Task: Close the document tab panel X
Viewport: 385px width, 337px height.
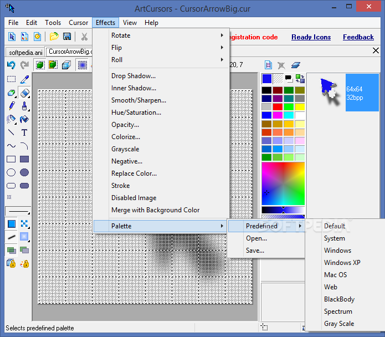Action: point(376,50)
